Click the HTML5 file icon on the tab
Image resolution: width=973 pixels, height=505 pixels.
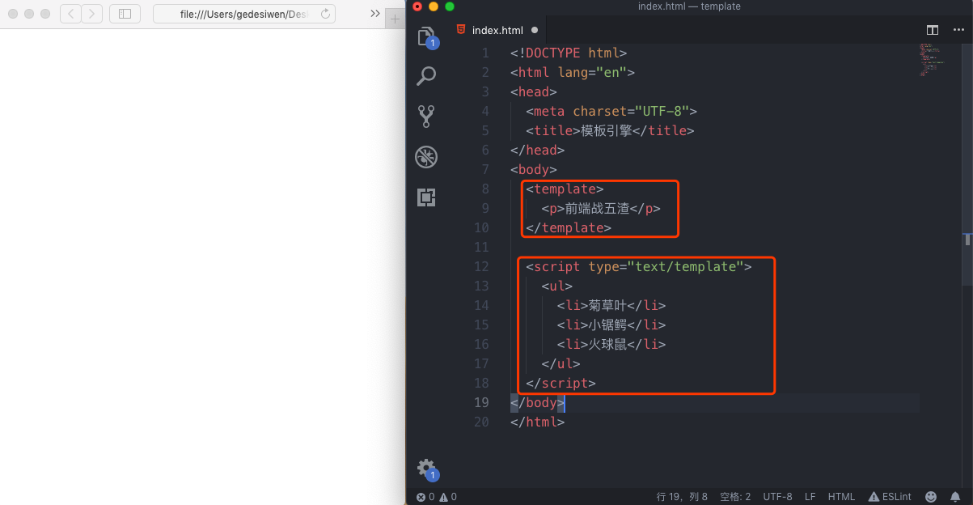tap(461, 30)
